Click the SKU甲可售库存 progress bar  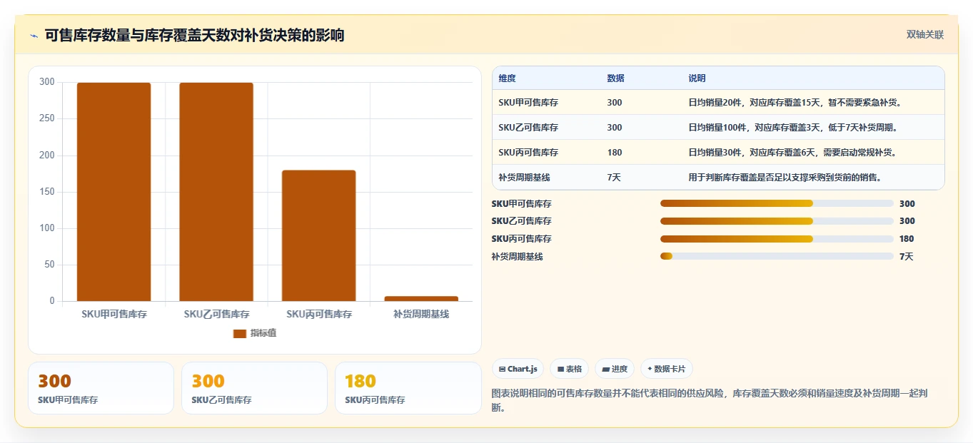point(777,203)
